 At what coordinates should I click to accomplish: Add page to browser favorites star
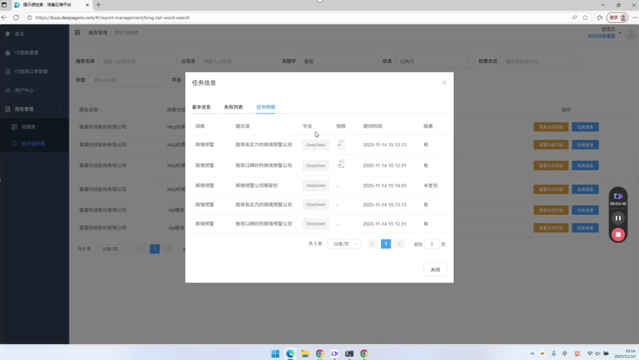pyautogui.click(x=586, y=17)
